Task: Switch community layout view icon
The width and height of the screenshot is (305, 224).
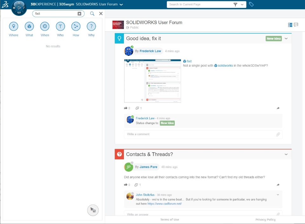Action: [x=290, y=25]
